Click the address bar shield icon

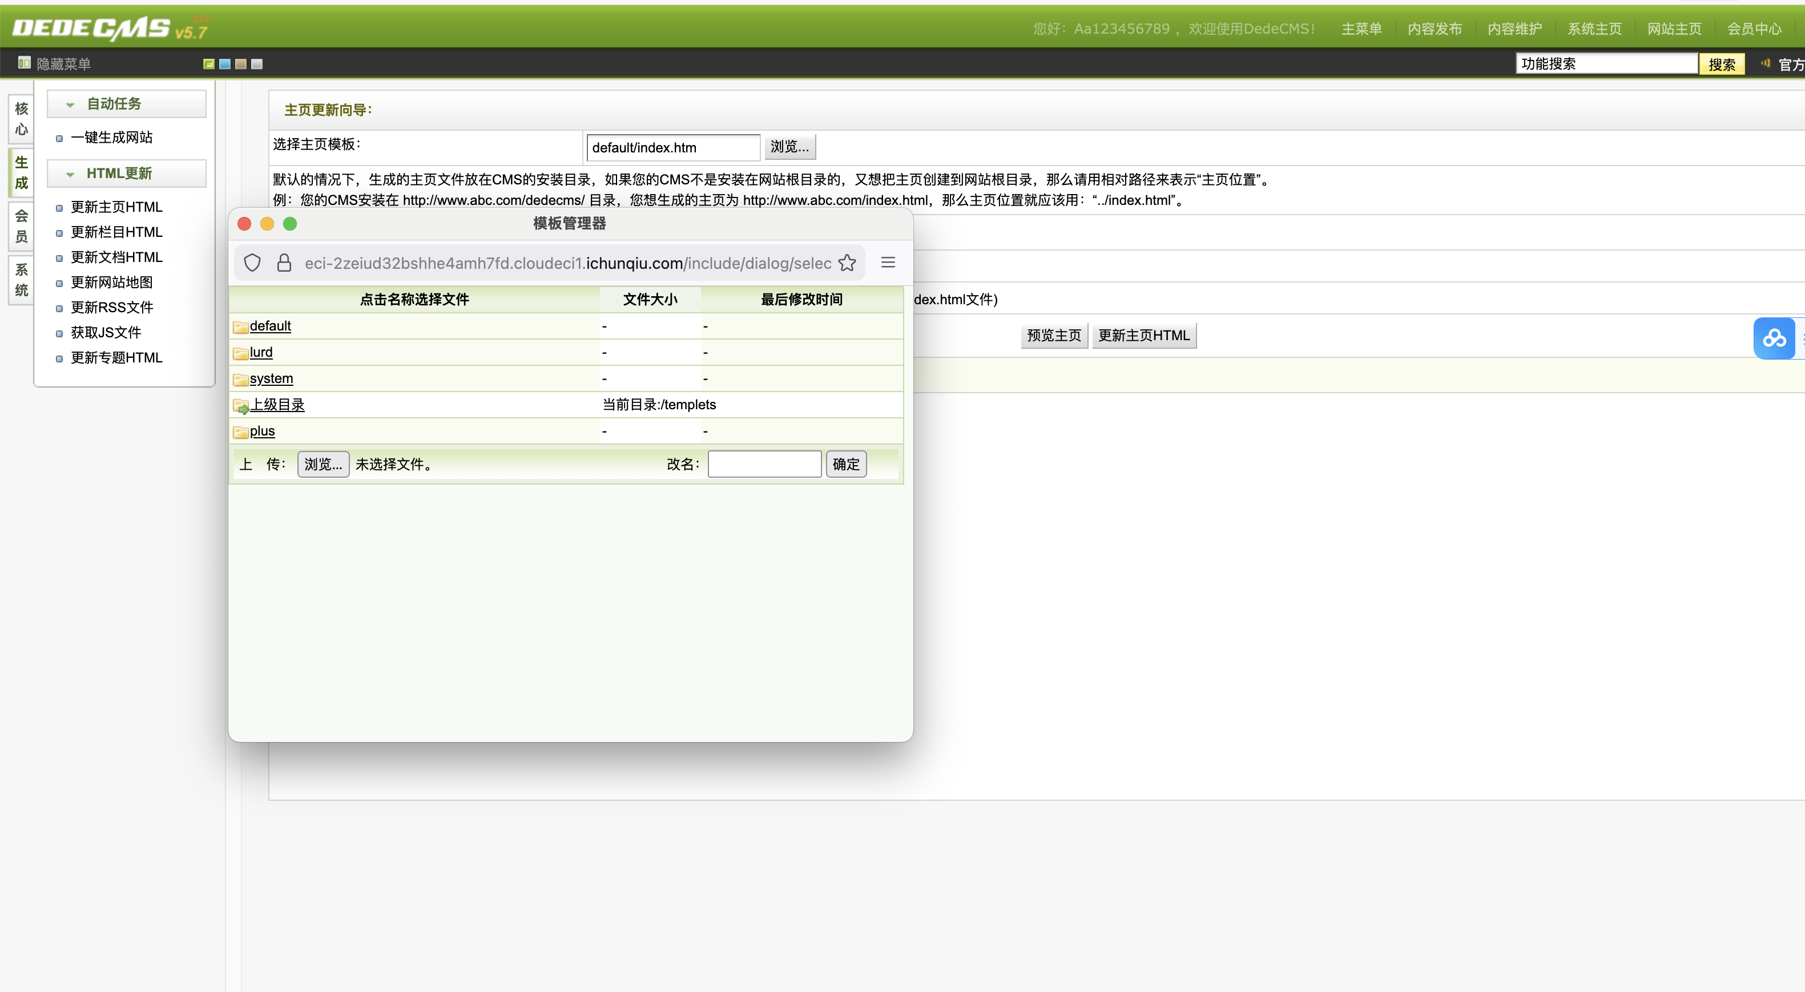(252, 263)
